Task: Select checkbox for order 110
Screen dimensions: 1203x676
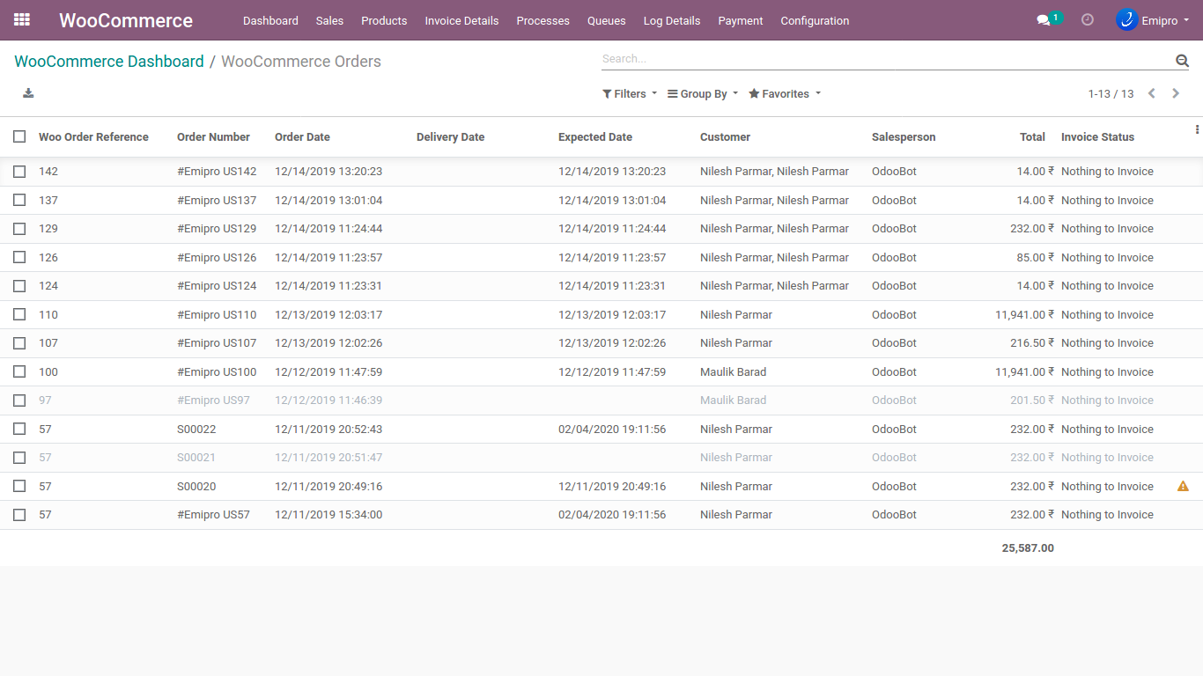Action: click(x=19, y=314)
